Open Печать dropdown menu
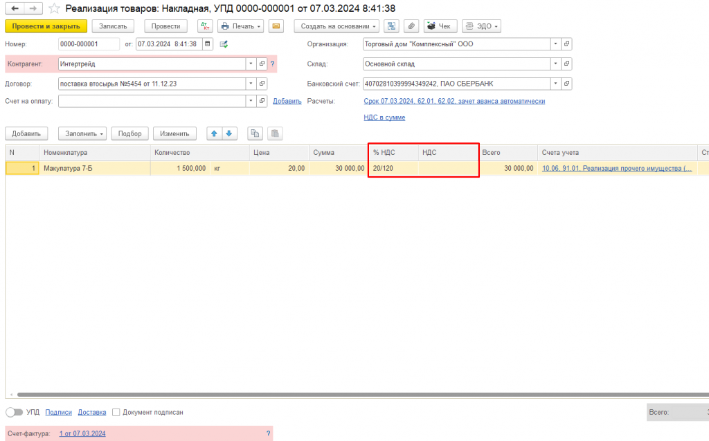709x441 pixels. pos(240,26)
